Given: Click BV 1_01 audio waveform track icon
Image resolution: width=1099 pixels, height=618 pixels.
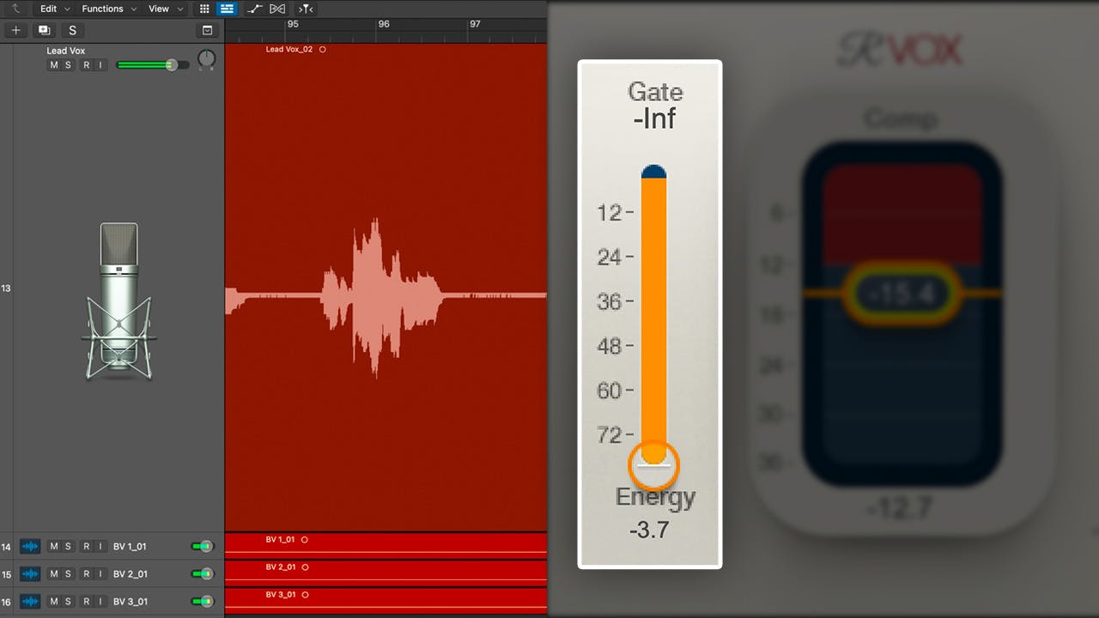Looking at the screenshot, I should click(x=30, y=547).
